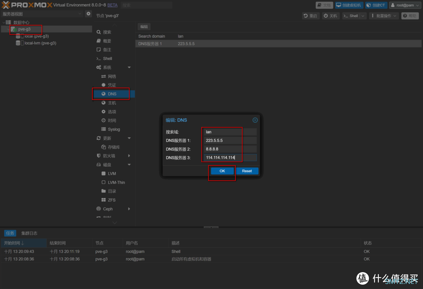
Task: Select node pve-g3 in tree
Action: click(24, 29)
